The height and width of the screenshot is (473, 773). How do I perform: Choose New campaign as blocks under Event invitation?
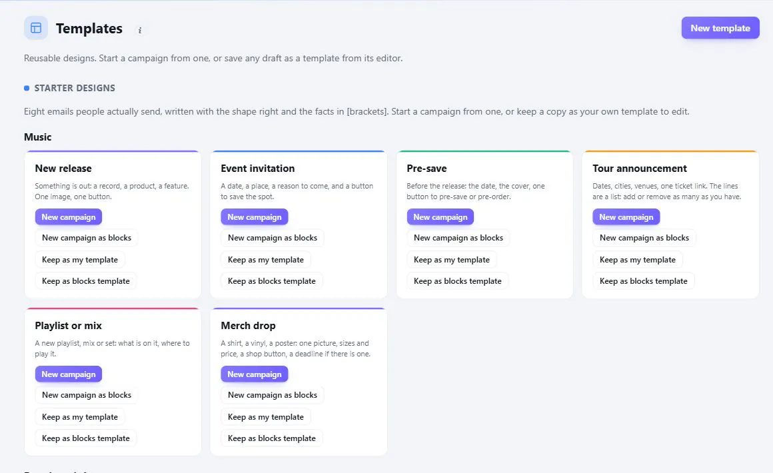point(273,238)
